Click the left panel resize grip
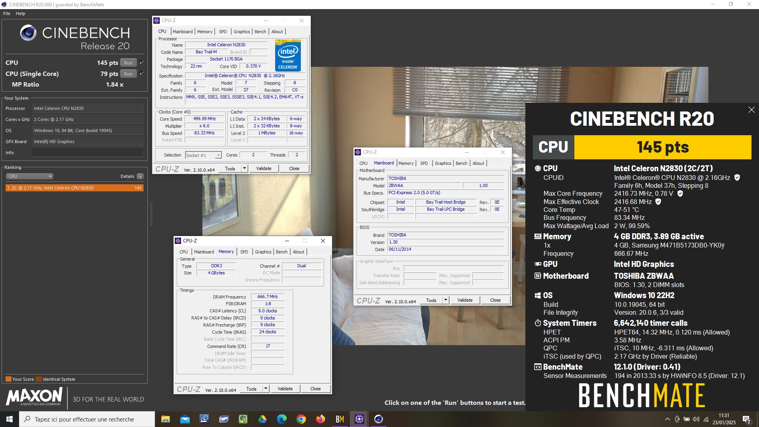This screenshot has height=427, width=759. [151, 213]
